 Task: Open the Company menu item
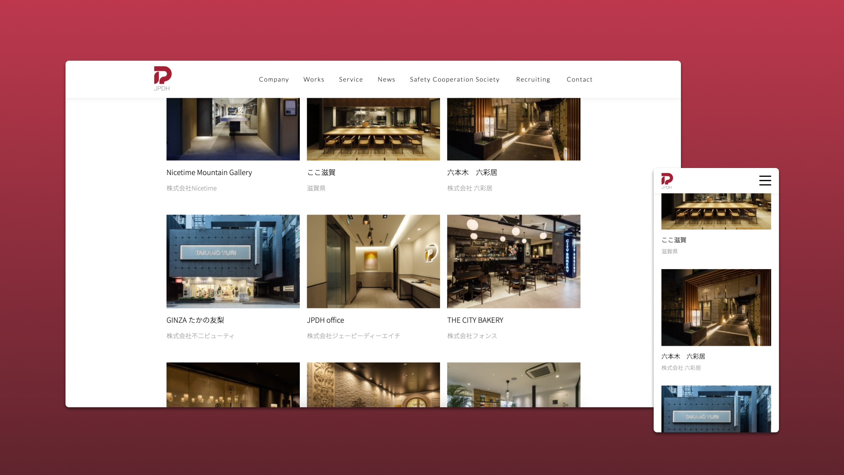(x=273, y=80)
